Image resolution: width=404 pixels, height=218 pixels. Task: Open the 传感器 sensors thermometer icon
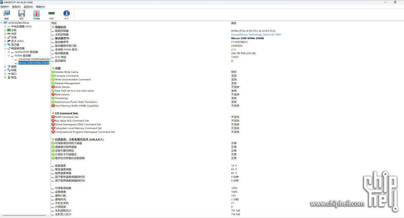[36, 15]
